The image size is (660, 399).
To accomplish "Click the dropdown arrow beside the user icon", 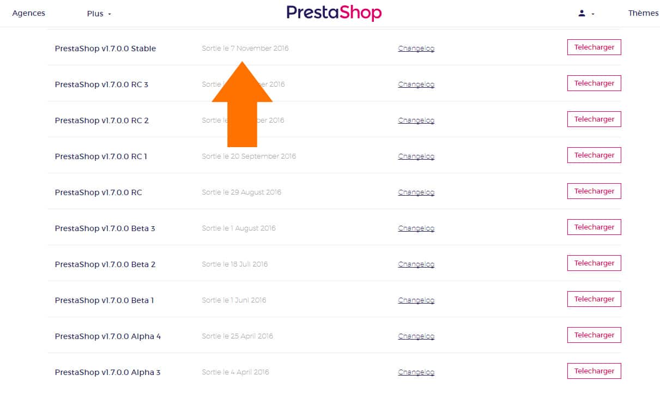I will pyautogui.click(x=593, y=14).
